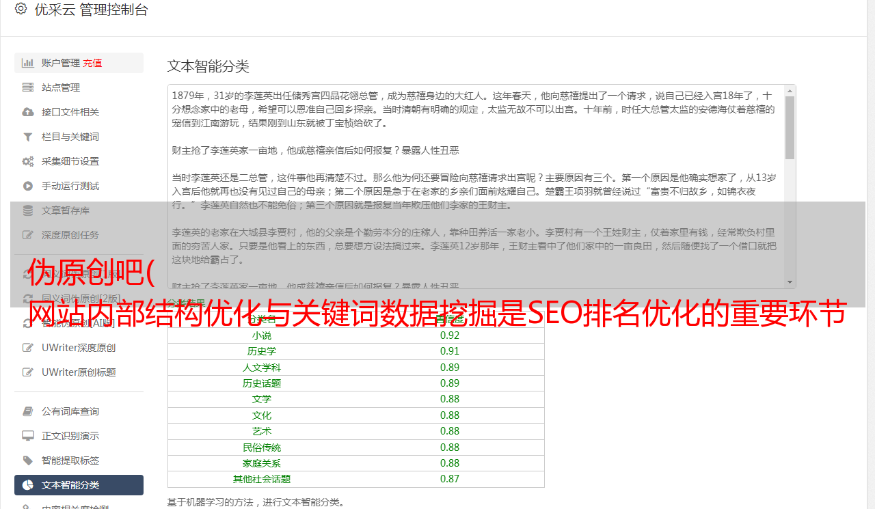This screenshot has height=509, width=875.
Task: Click the bar chart icon for 账户管理
Action: pyautogui.click(x=28, y=63)
